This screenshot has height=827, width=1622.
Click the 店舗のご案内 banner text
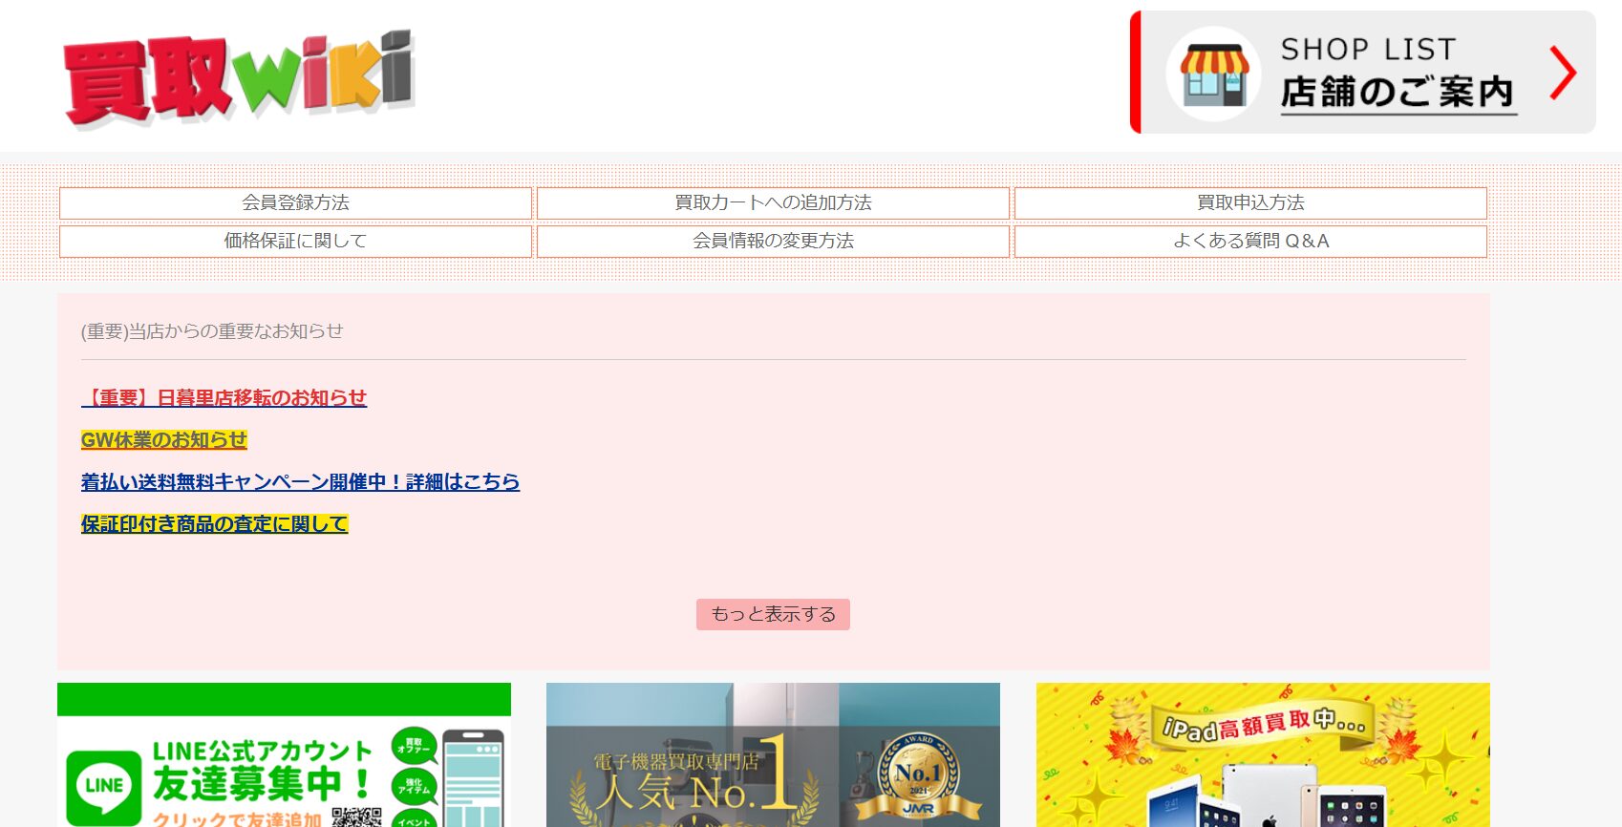click(x=1398, y=94)
